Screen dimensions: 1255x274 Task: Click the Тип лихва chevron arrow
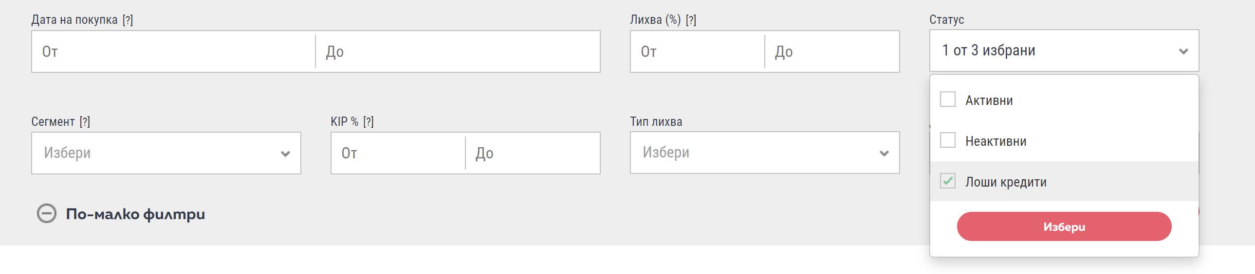(884, 154)
